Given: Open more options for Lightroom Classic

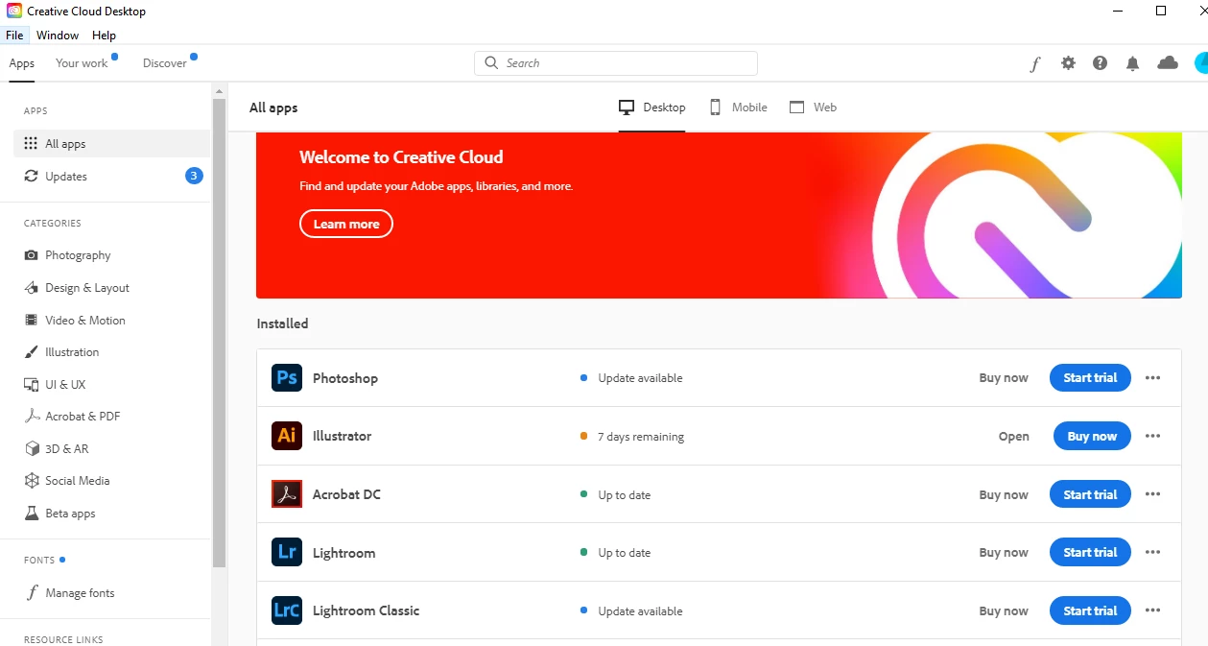Looking at the screenshot, I should click(x=1152, y=610).
